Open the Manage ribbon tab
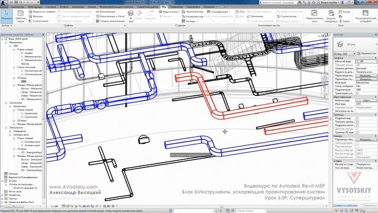 (x=177, y=7)
